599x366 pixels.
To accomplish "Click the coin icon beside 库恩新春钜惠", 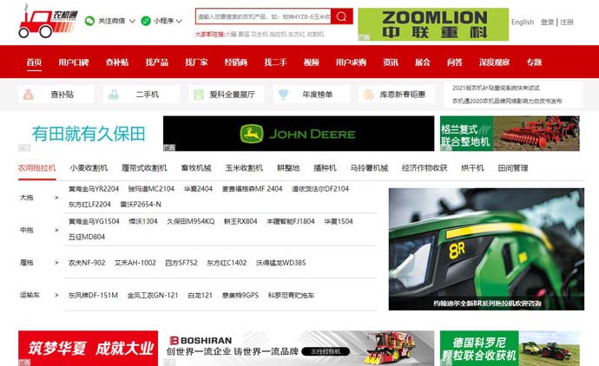I will (x=368, y=95).
